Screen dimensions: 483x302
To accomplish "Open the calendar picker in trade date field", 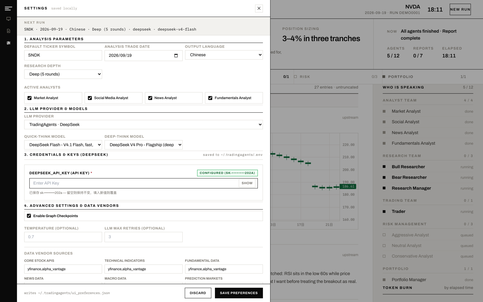I will 176,56.
